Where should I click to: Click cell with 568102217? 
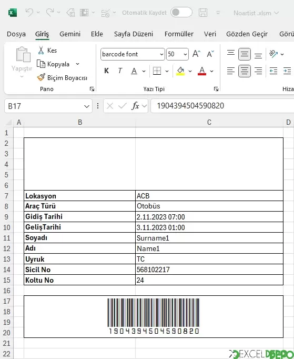click(x=209, y=270)
